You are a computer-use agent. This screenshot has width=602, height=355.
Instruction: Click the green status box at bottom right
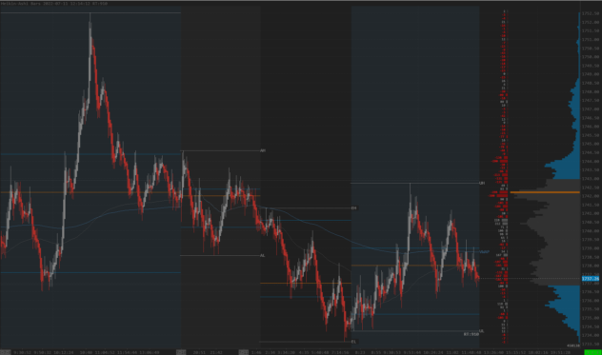pos(592,352)
